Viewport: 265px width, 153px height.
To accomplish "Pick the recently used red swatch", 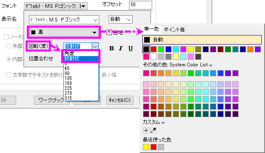I will coord(153,147).
